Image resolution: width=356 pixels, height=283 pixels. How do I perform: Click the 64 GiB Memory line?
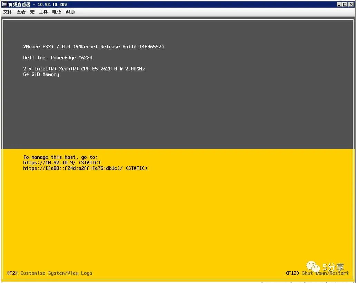(x=41, y=75)
